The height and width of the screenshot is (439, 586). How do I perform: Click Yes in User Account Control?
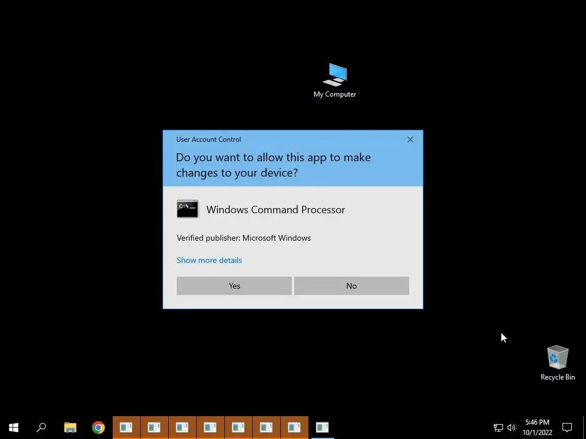pyautogui.click(x=234, y=286)
